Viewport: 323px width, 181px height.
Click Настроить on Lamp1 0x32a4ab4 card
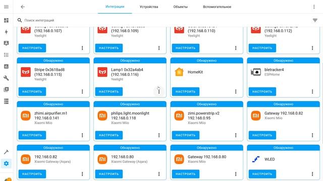(x=109, y=92)
